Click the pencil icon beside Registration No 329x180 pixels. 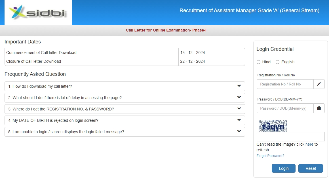(x=319, y=84)
